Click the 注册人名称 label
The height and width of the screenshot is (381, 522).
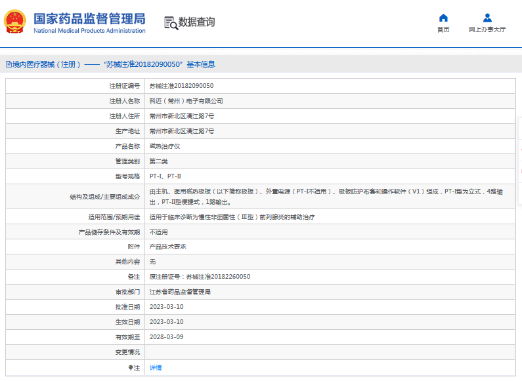125,101
